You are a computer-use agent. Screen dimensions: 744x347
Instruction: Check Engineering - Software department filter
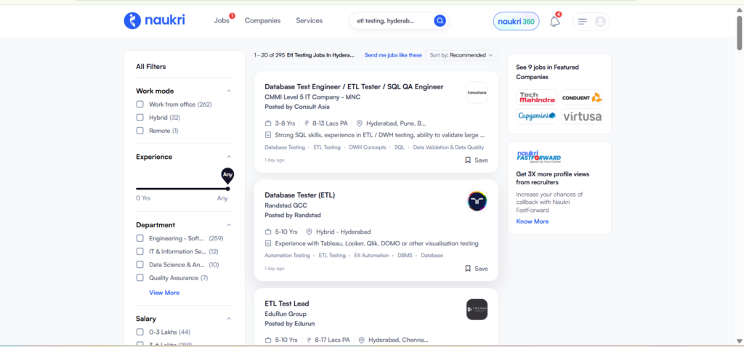point(140,238)
